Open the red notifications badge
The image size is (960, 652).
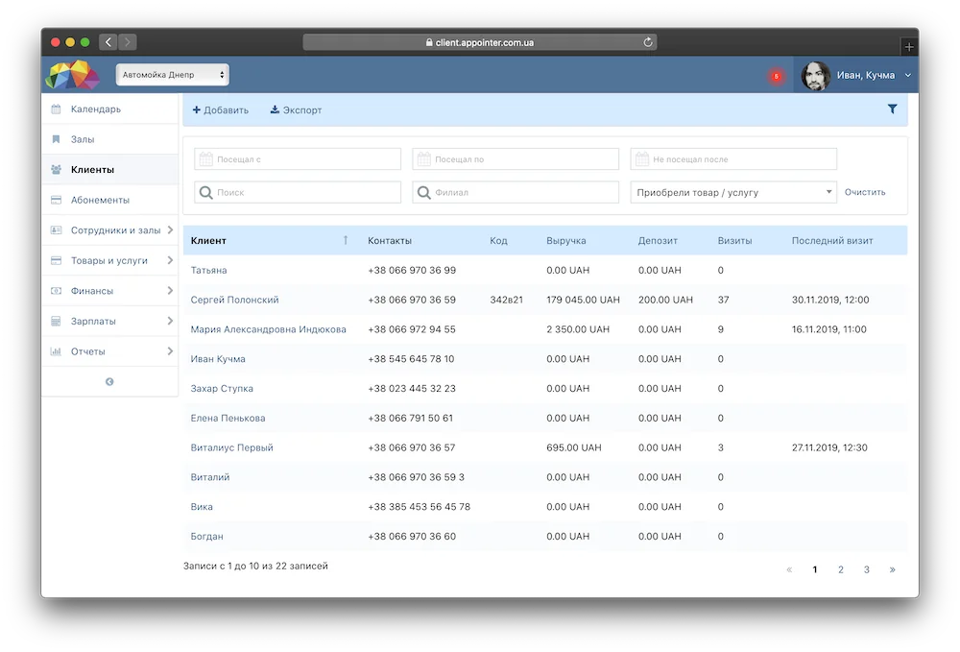[x=777, y=77]
